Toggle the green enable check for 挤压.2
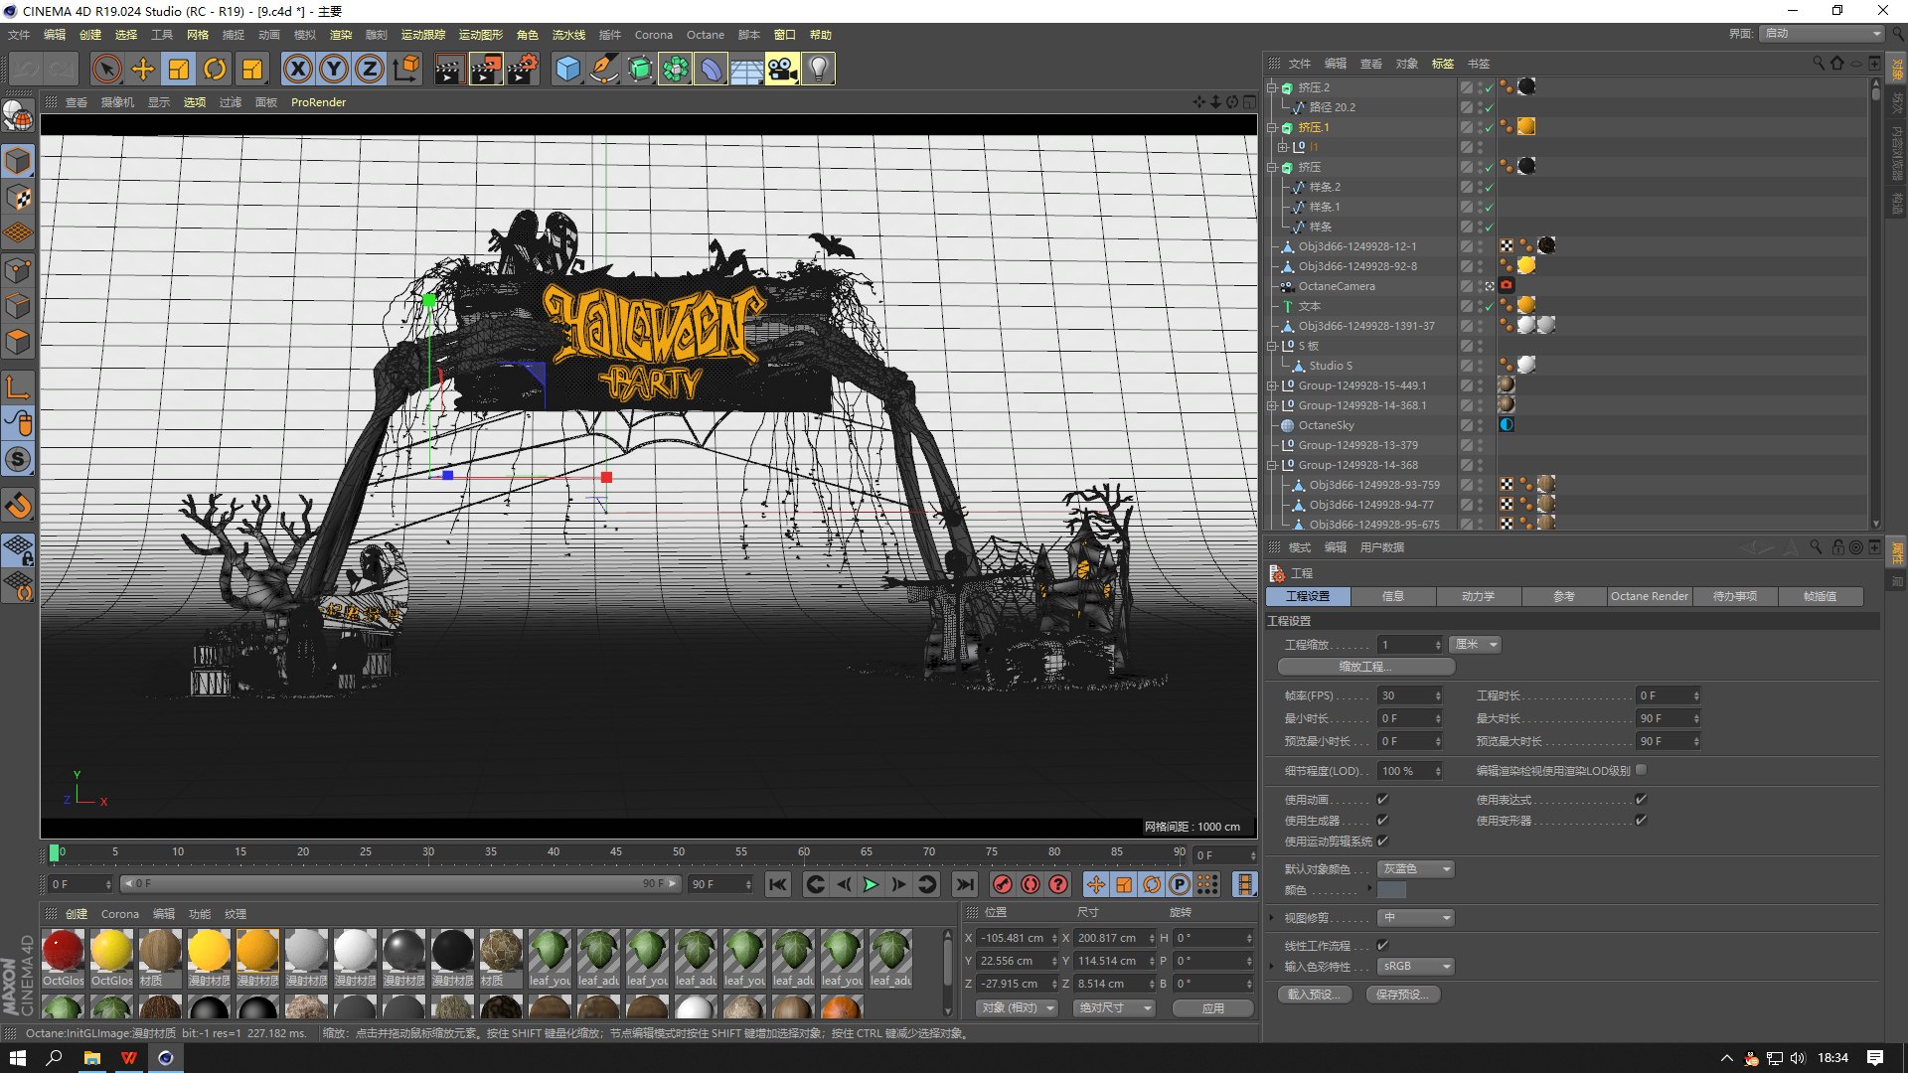Image resolution: width=1908 pixels, height=1073 pixels. click(1489, 88)
